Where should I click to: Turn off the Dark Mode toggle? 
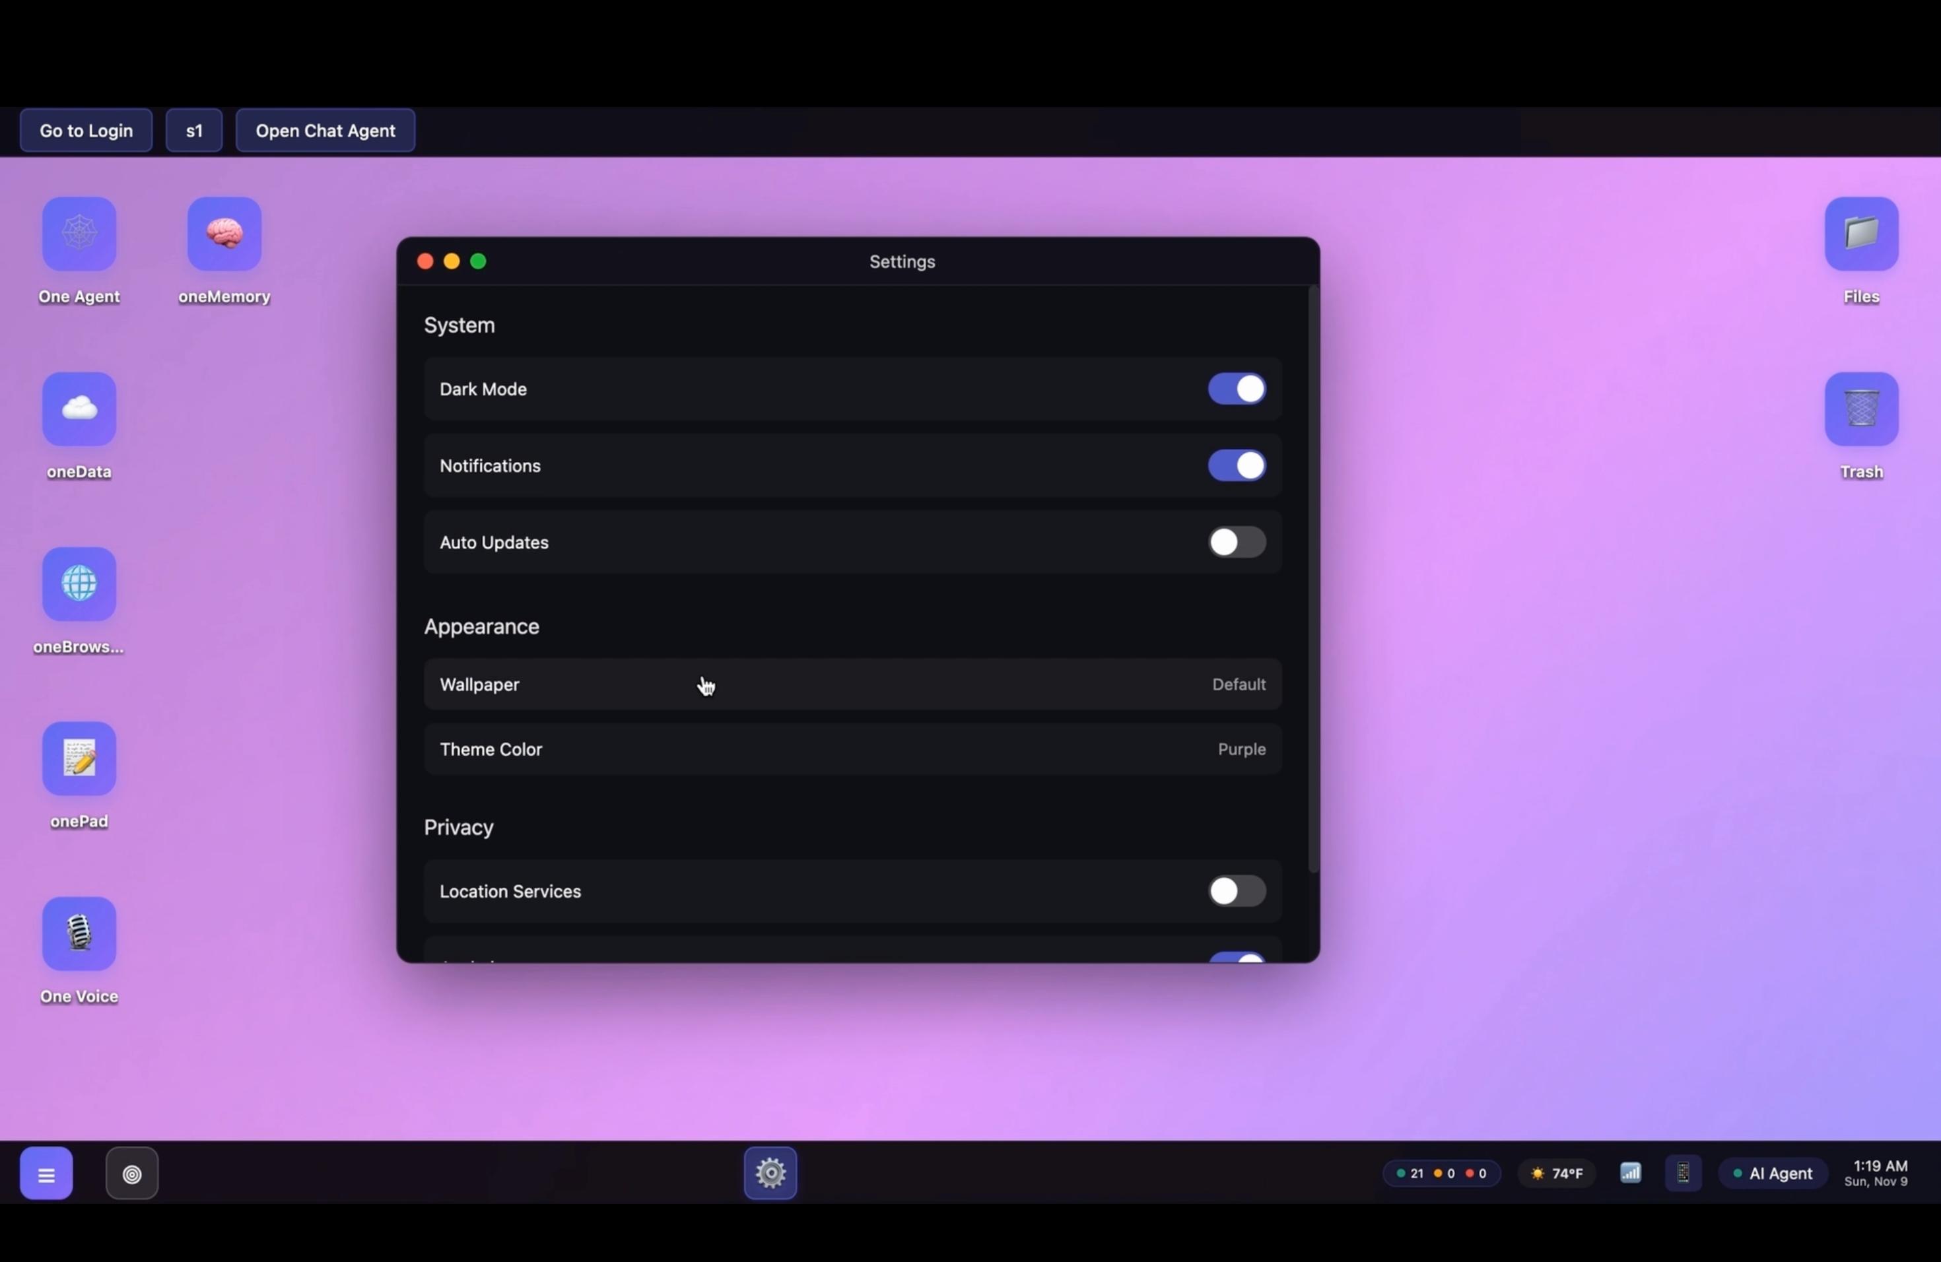click(x=1237, y=389)
